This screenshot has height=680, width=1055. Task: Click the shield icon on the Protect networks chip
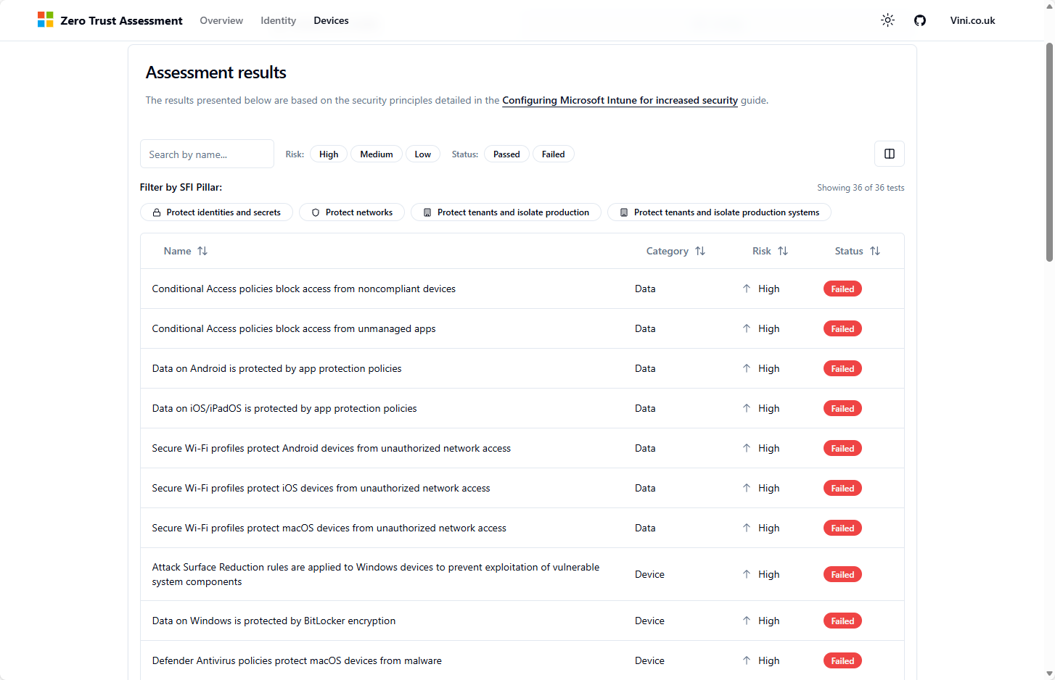[316, 212]
